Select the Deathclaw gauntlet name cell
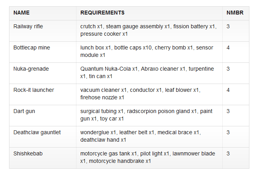Viewport: 262px width, 177px height. point(37,133)
